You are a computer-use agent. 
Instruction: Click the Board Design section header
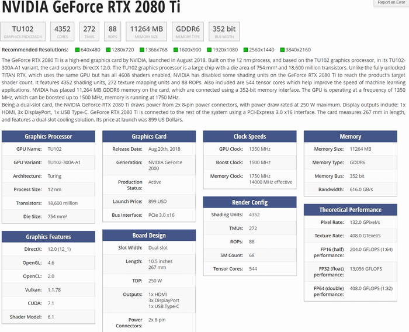click(x=149, y=236)
